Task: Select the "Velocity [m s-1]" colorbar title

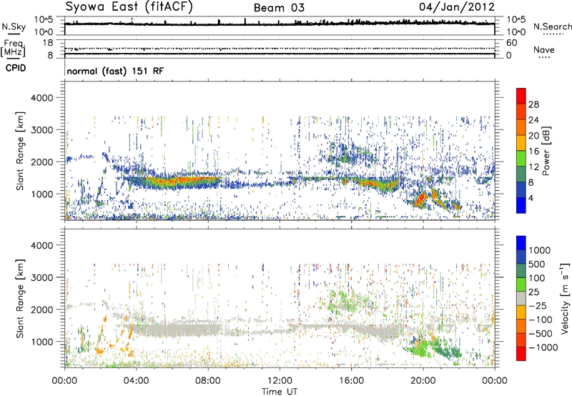Action: click(564, 298)
